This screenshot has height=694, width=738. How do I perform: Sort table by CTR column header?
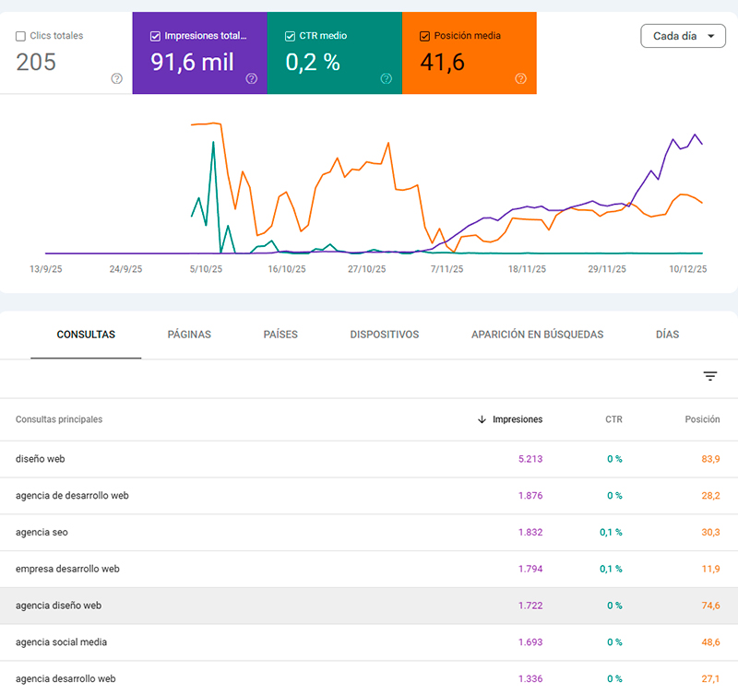(613, 419)
